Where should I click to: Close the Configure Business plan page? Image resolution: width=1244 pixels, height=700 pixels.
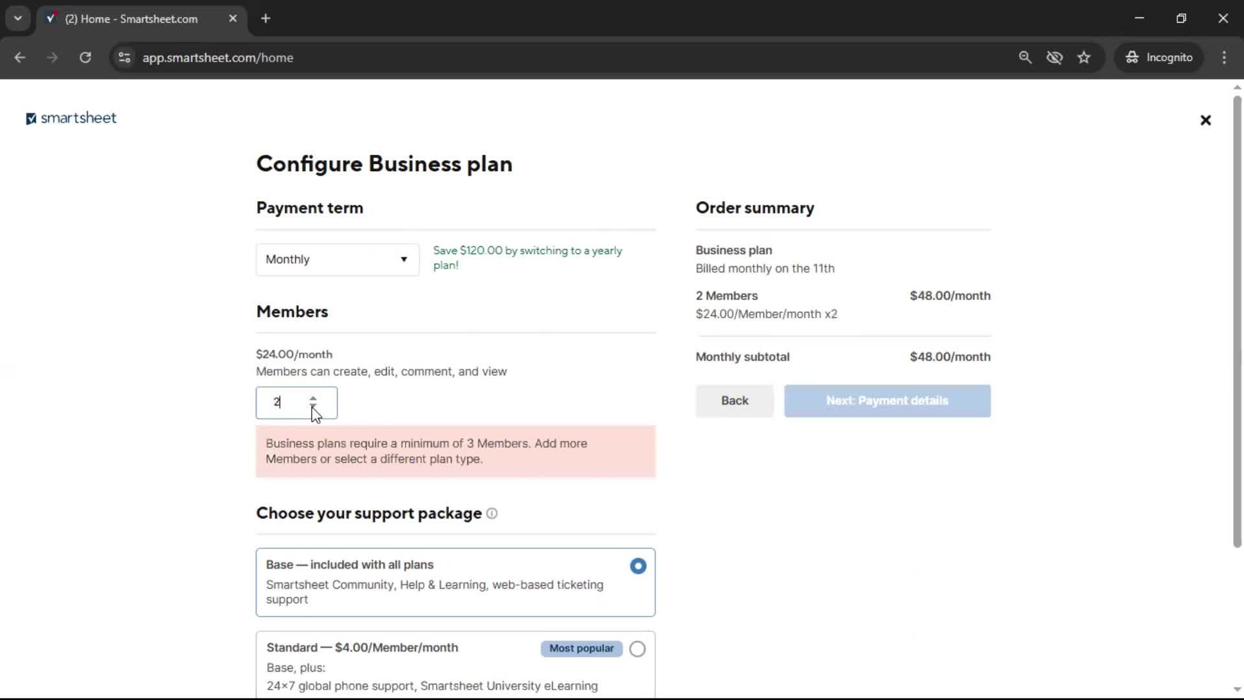pyautogui.click(x=1205, y=120)
